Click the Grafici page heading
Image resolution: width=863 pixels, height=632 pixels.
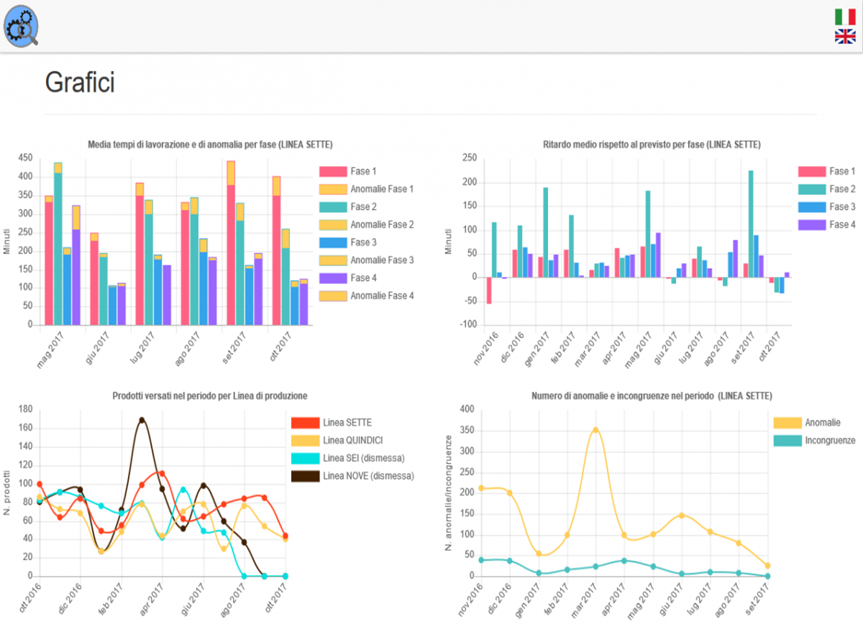[x=80, y=83]
